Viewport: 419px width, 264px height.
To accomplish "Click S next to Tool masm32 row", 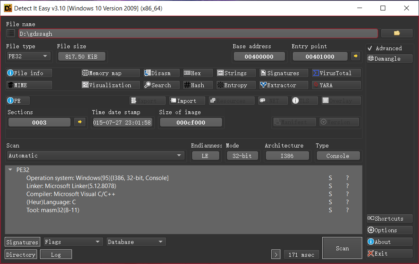I will coord(330,210).
